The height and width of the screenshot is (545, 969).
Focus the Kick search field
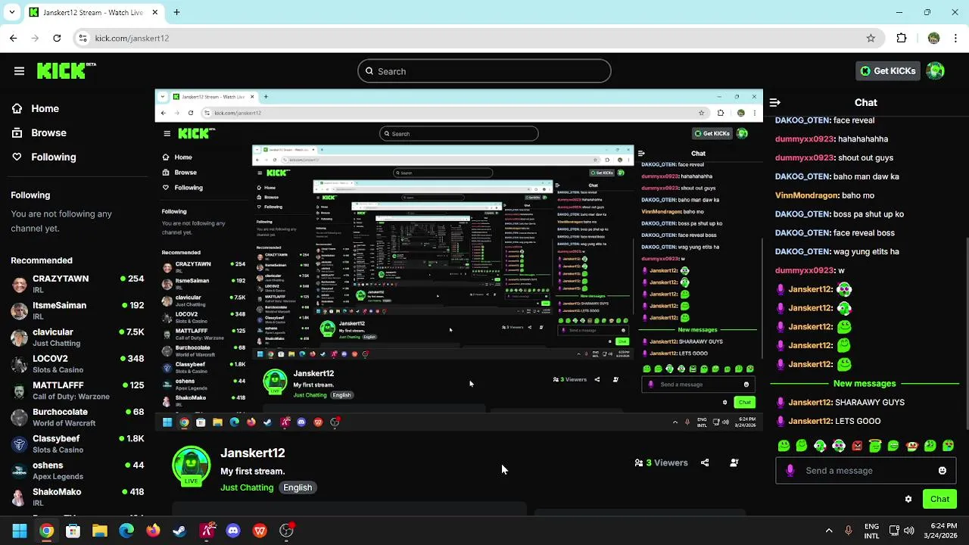tap(484, 71)
